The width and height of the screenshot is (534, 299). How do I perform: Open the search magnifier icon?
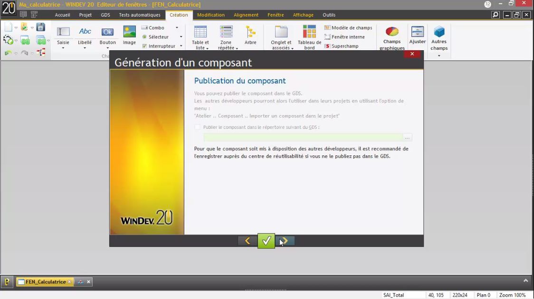click(496, 15)
